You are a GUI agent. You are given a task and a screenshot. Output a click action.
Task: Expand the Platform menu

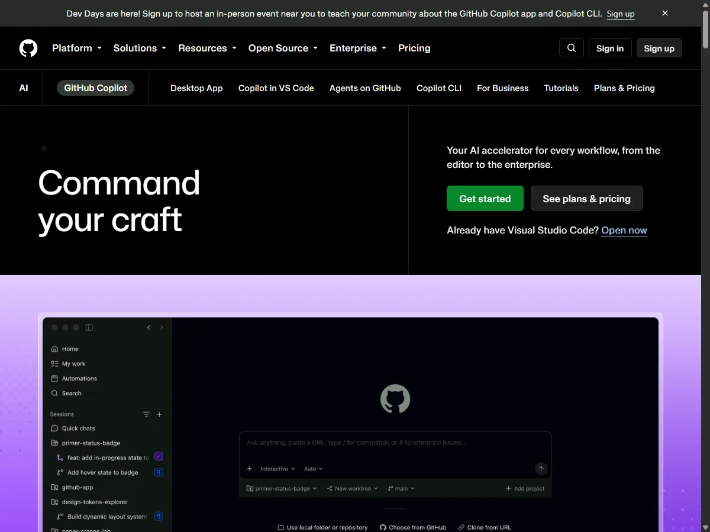[77, 48]
